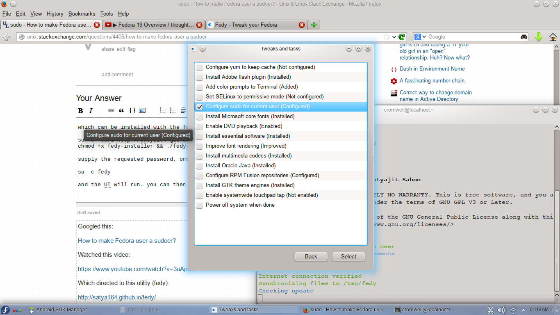Close the 'sudo - How to make Fedora' tab
560x315 pixels.
[97, 25]
